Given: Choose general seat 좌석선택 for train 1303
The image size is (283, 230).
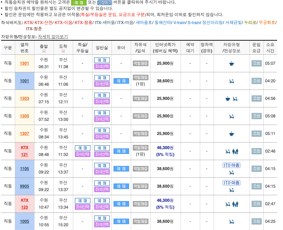Looking at the screenshot, I should point(102,102).
